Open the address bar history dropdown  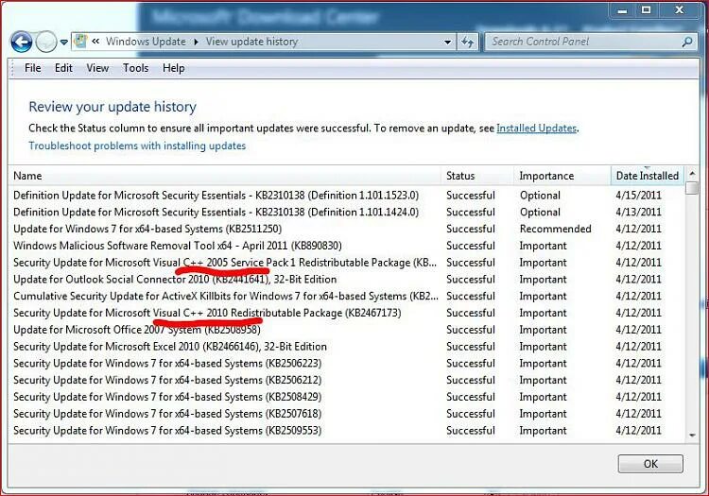(448, 42)
